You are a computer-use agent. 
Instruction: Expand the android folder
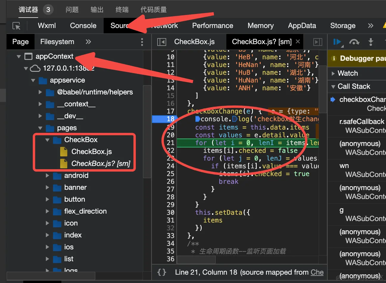coord(47,175)
